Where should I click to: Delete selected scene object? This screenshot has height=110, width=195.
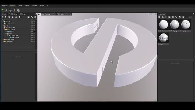click(35, 17)
